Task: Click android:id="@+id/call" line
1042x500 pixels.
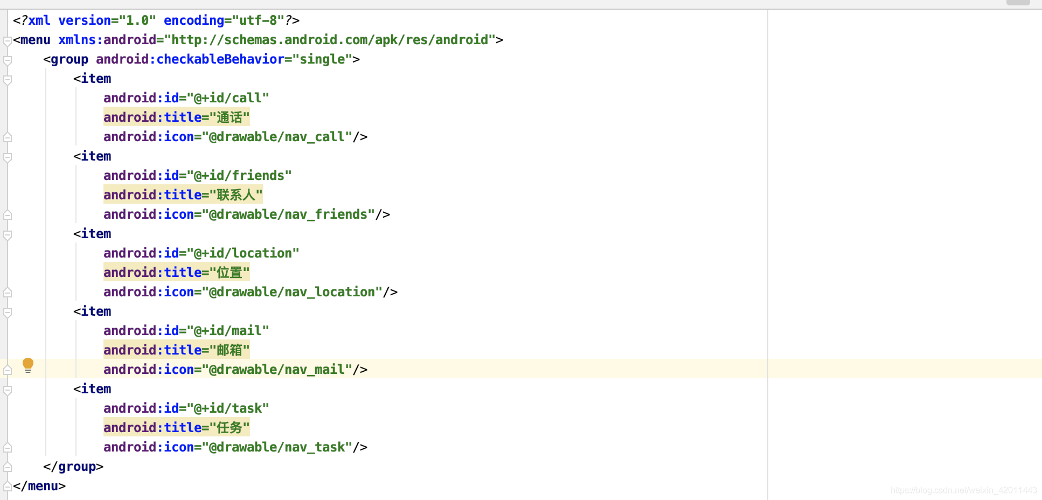Action: tap(186, 98)
